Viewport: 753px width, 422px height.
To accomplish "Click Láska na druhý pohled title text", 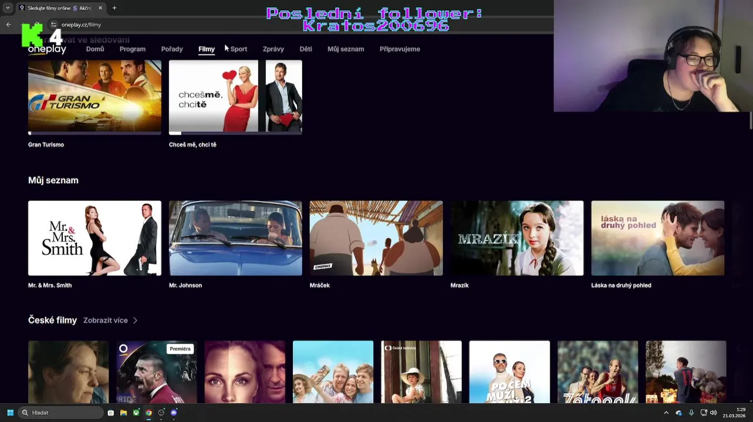I will [x=621, y=285].
